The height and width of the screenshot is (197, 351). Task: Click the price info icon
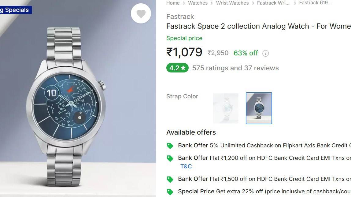click(x=266, y=53)
